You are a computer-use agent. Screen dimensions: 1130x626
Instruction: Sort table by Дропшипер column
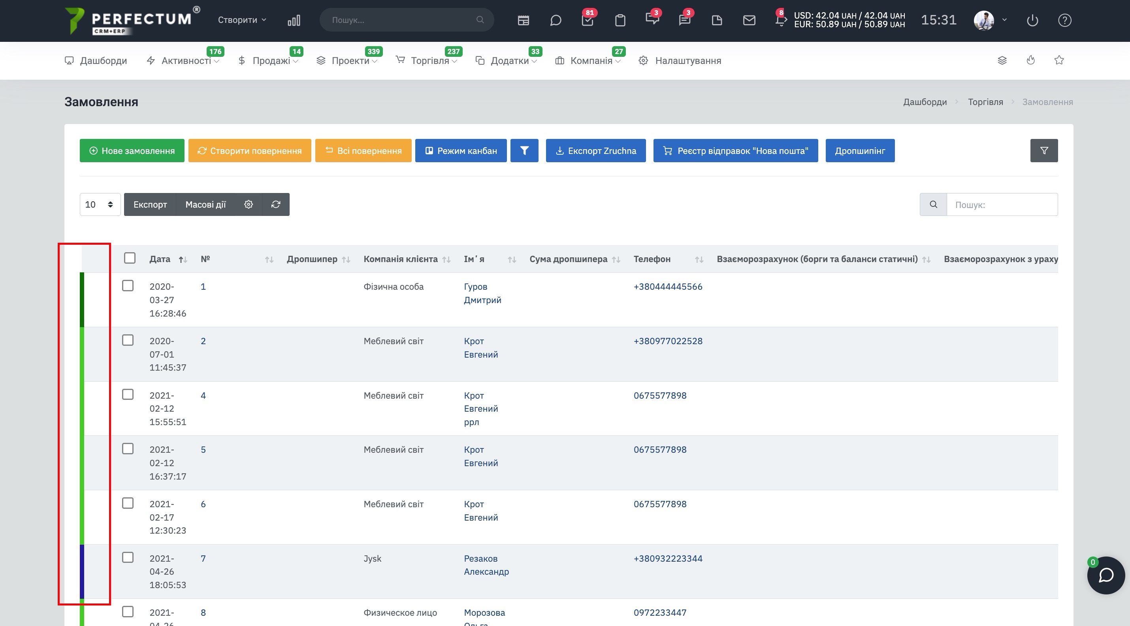pyautogui.click(x=318, y=259)
